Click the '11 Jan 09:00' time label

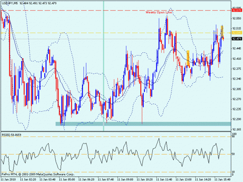point(125,180)
